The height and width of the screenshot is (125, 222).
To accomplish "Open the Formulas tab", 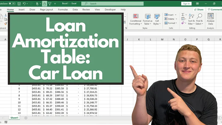I will pos(63,10).
